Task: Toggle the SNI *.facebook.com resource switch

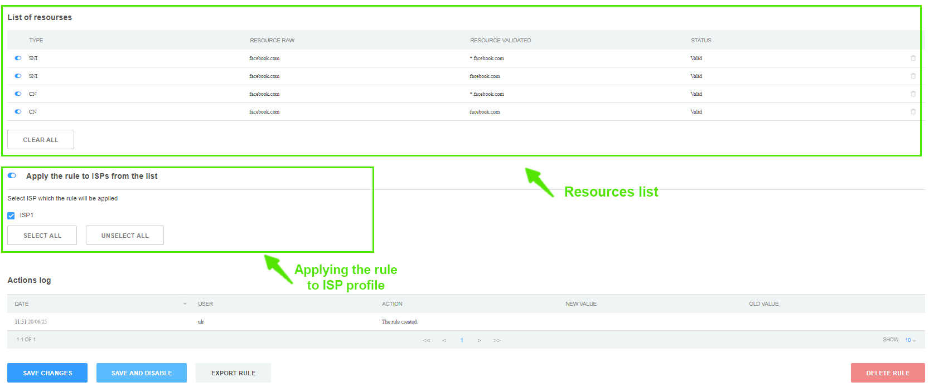Action: pyautogui.click(x=18, y=58)
